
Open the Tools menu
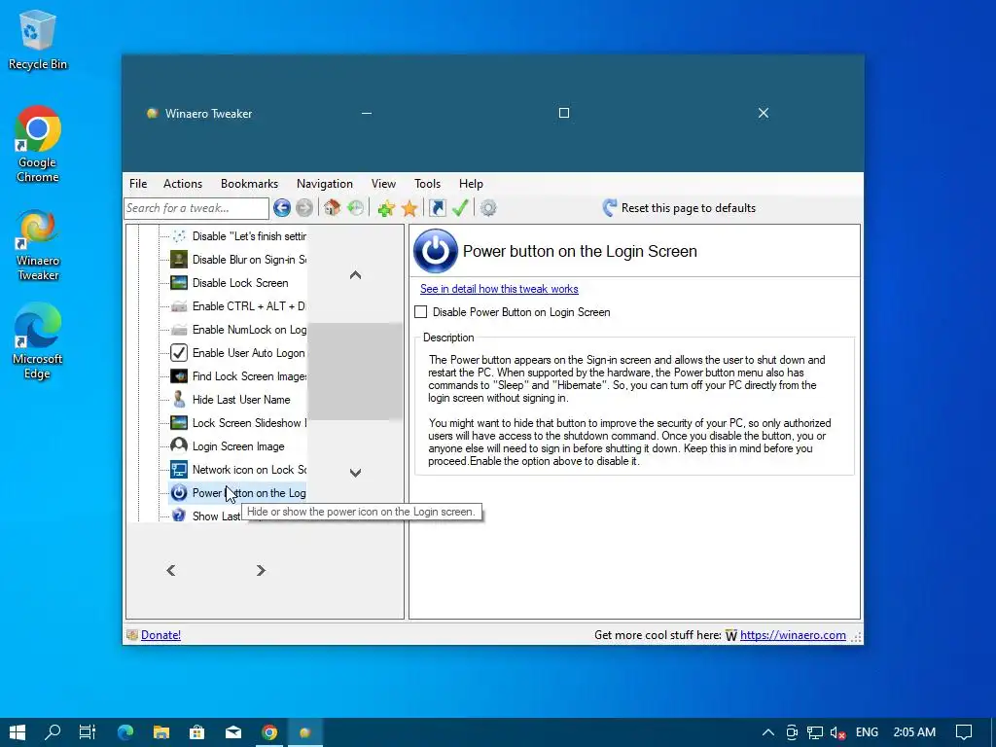click(x=427, y=184)
